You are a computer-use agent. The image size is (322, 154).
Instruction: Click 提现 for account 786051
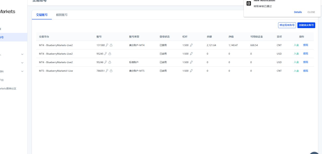[306, 71]
